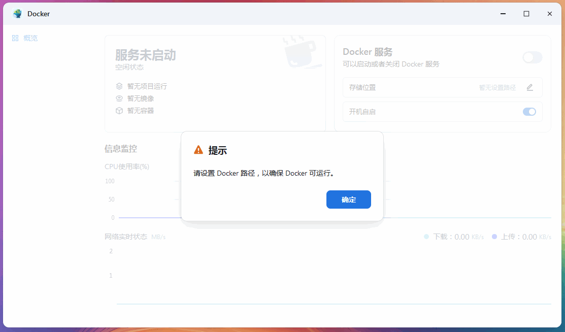Click the 服务未启动 status heading
Viewport: 565px width, 332px height.
pos(146,55)
